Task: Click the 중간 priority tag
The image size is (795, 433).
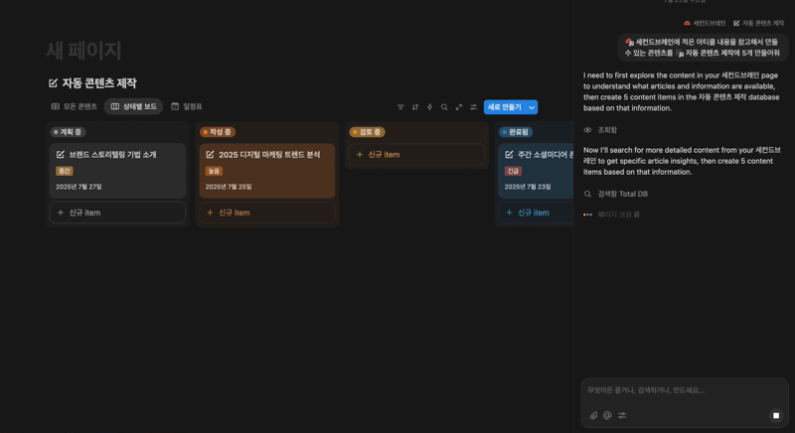Action: (x=65, y=171)
